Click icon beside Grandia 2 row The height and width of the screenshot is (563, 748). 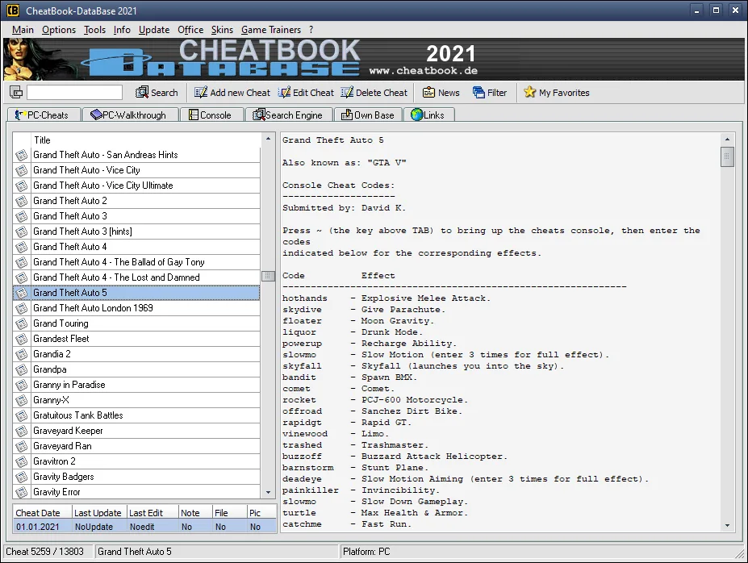22,354
